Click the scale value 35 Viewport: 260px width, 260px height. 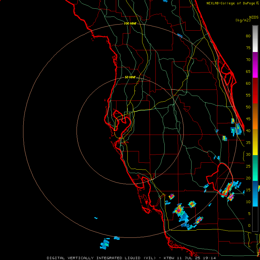point(248,143)
